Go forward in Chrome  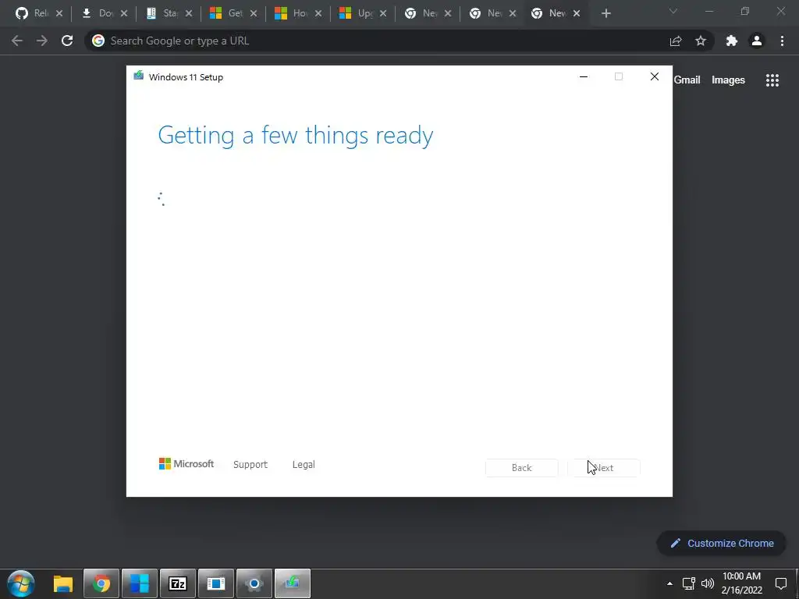point(42,41)
